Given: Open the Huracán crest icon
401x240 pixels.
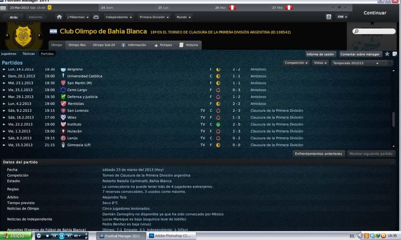Looking at the screenshot, I should (63, 131).
